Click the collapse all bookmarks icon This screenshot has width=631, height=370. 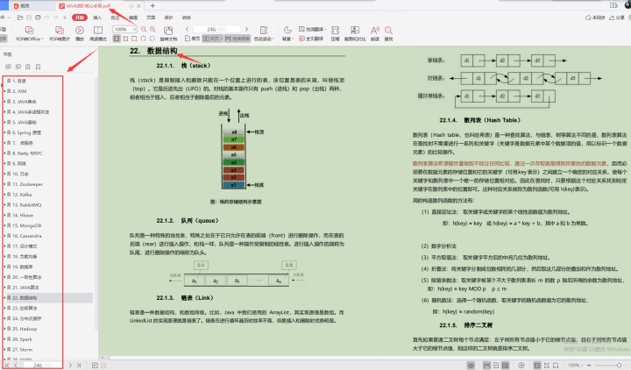(x=18, y=67)
